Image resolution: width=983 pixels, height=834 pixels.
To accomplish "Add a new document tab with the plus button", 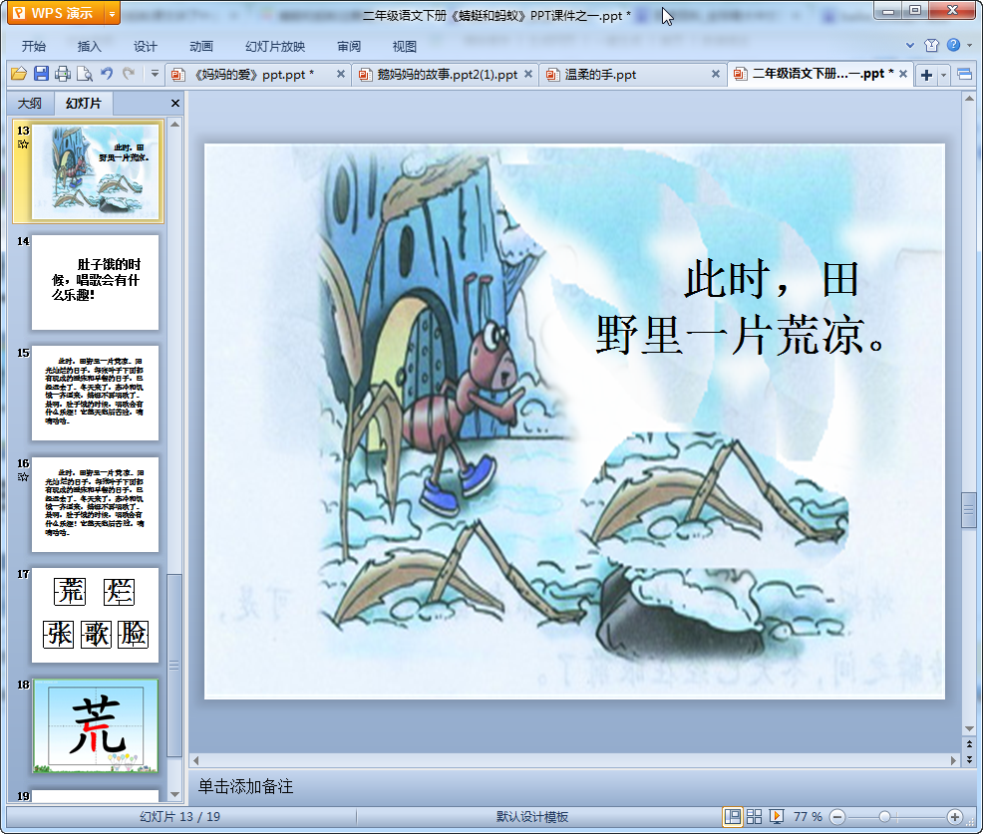I will pos(926,75).
